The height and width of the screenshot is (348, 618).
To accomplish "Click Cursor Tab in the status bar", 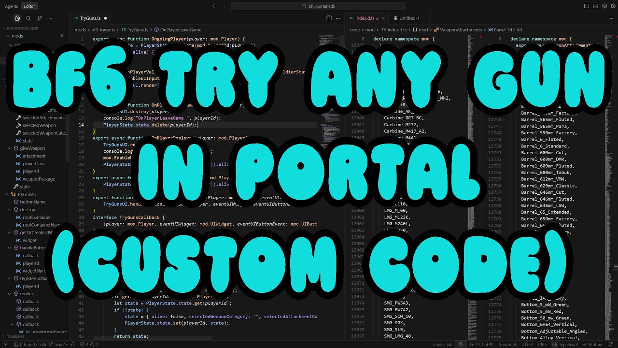I will pyautogui.click(x=443, y=345).
